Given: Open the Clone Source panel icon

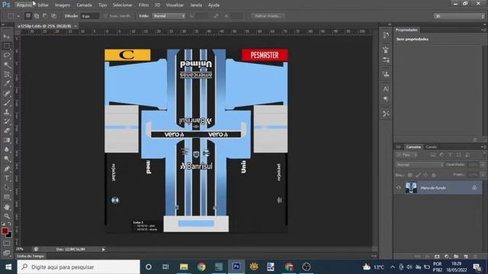Looking at the screenshot, I should pyautogui.click(x=386, y=74).
